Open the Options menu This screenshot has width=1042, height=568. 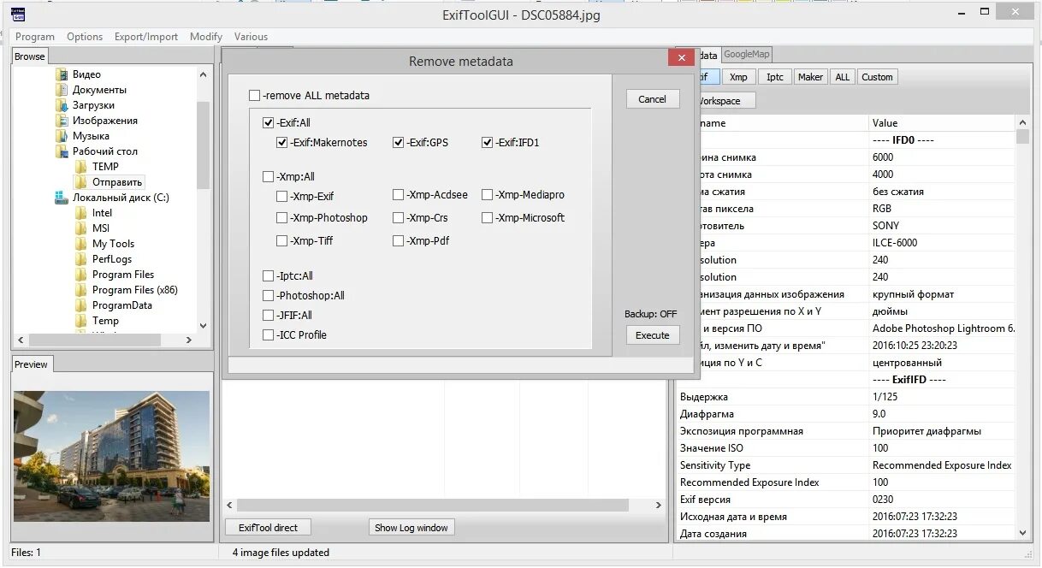tap(85, 37)
